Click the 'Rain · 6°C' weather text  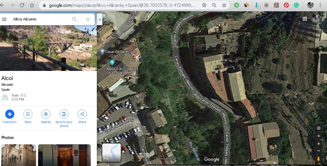19,95
